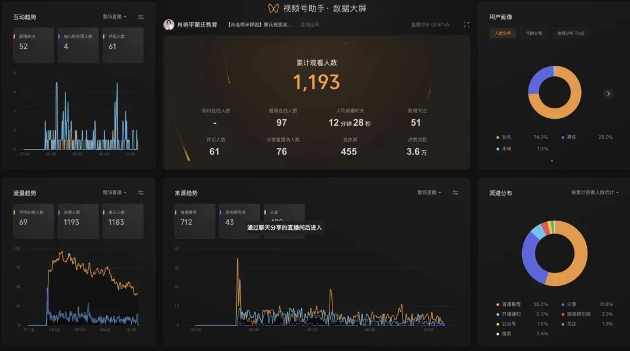The width and height of the screenshot is (630, 351).
Task: Click the 用户画像 carousel page dot
Action: 552,161
